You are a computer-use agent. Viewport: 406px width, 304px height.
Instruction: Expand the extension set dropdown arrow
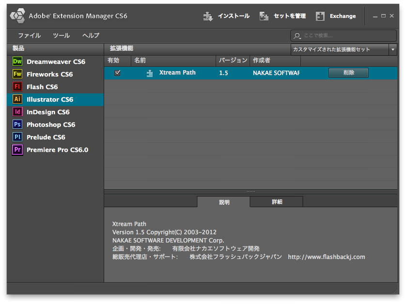[393, 49]
